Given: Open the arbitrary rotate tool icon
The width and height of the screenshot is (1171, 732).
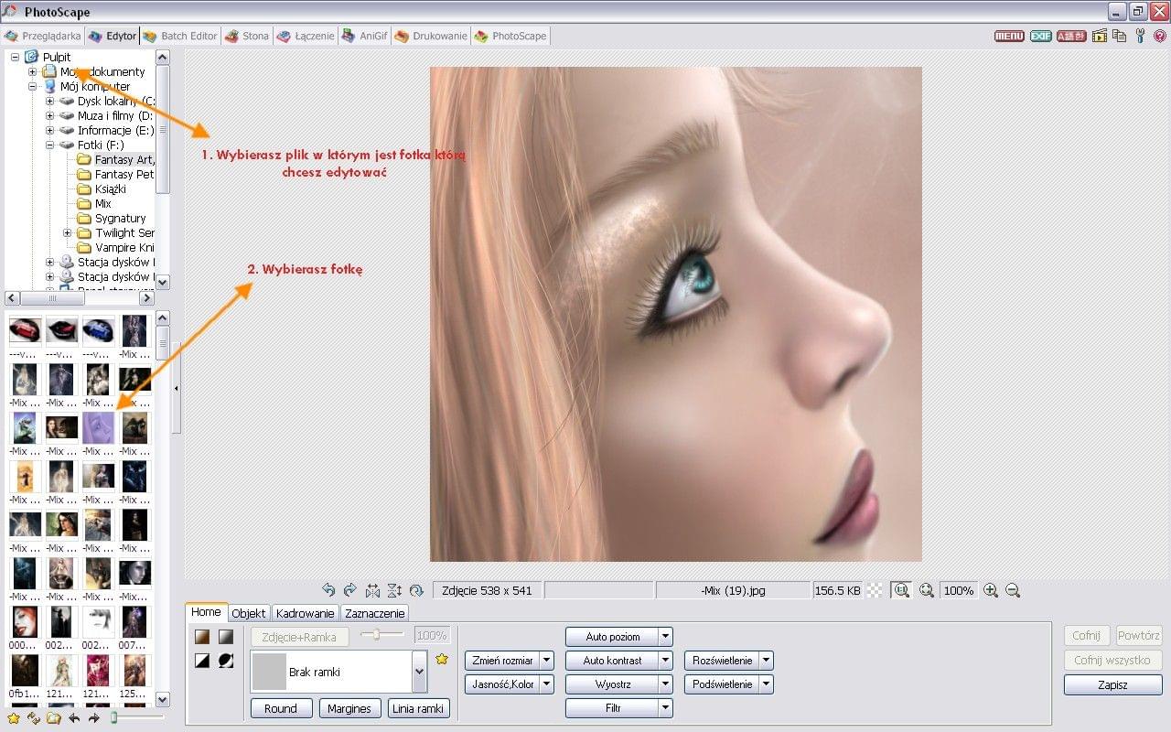Looking at the screenshot, I should [x=416, y=590].
